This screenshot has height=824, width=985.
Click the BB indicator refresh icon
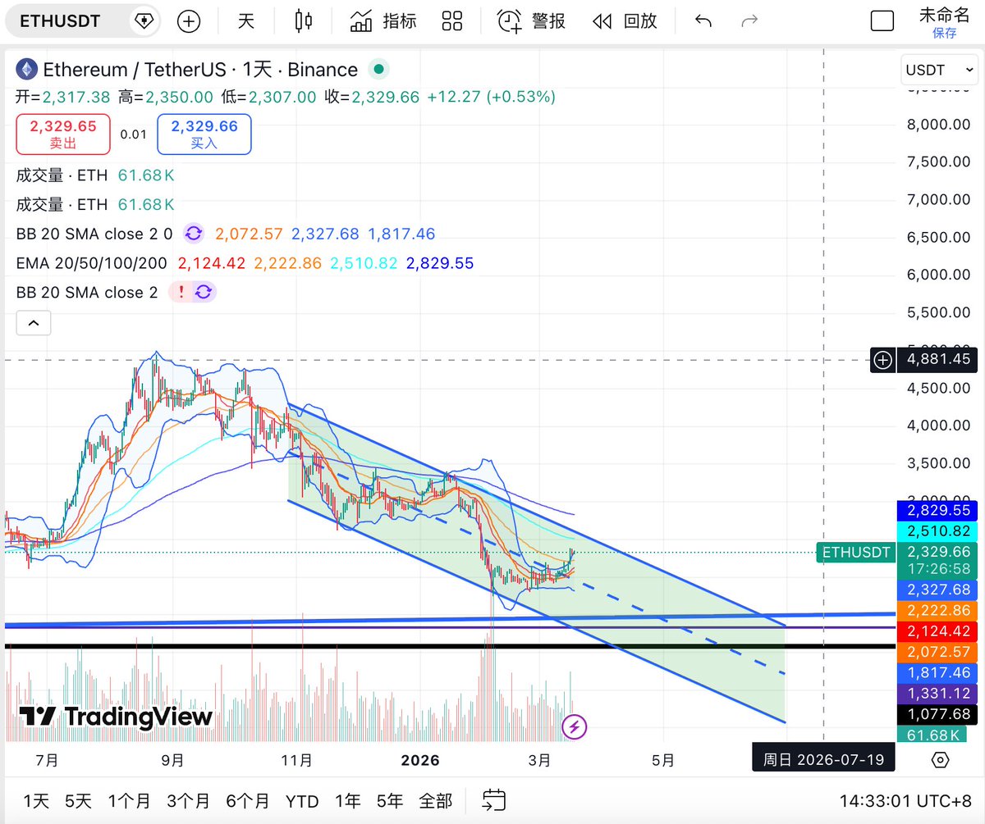click(194, 234)
